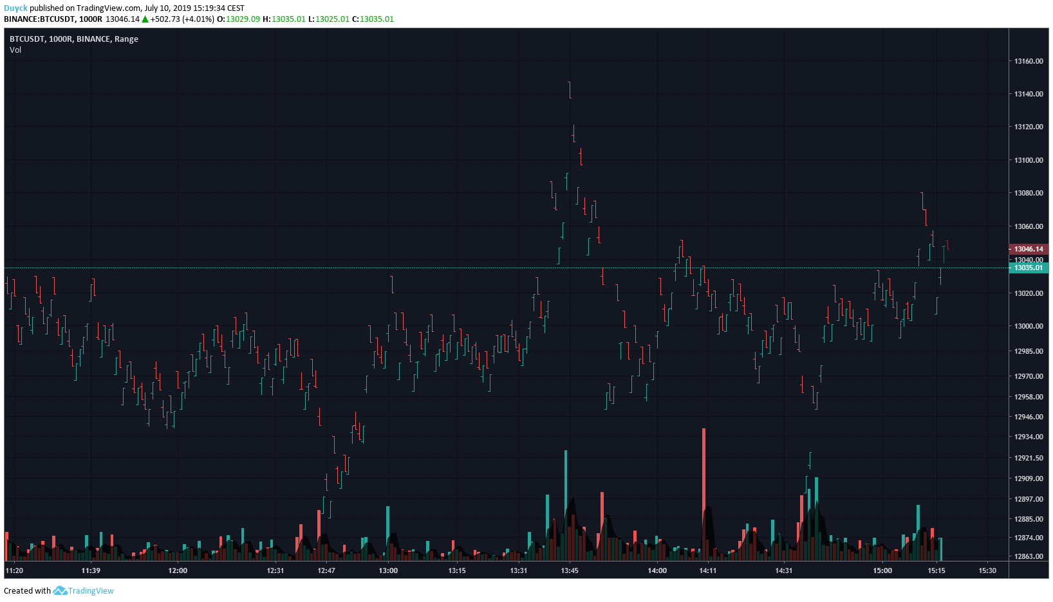Click the 12:47 time axis label

pyautogui.click(x=326, y=570)
